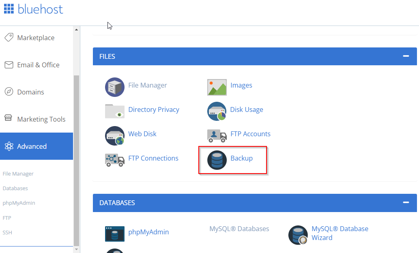419x253 pixels.
Task: Click the Images picture icon
Action: [217, 87]
